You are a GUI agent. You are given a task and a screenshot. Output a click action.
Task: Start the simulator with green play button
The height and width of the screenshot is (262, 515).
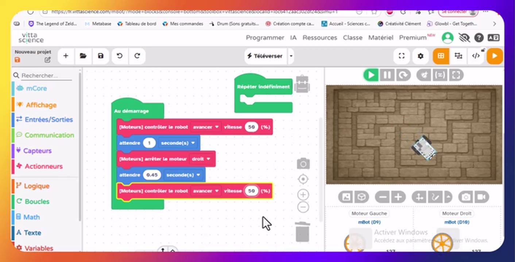pos(371,75)
